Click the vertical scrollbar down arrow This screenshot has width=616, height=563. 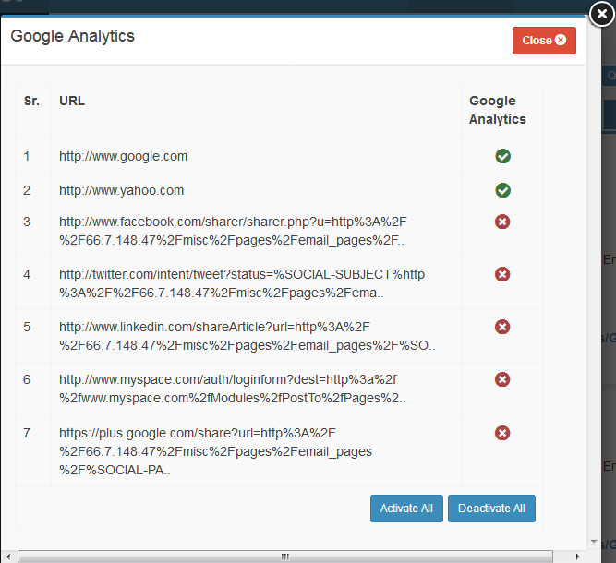click(x=593, y=542)
